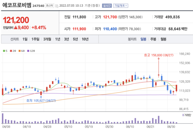Screen dimensions: 193x130
Task: Click the upper limit 상한가 145,300 text
Action: tap(130, 17)
